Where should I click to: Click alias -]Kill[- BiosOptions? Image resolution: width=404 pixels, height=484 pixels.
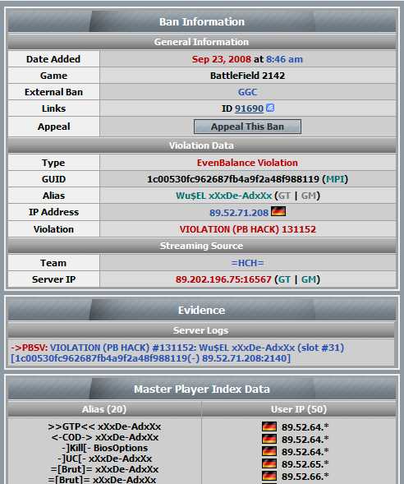104,448
